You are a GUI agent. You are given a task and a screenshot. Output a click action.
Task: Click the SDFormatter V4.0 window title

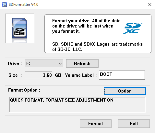pyautogui.click(x=23, y=5)
